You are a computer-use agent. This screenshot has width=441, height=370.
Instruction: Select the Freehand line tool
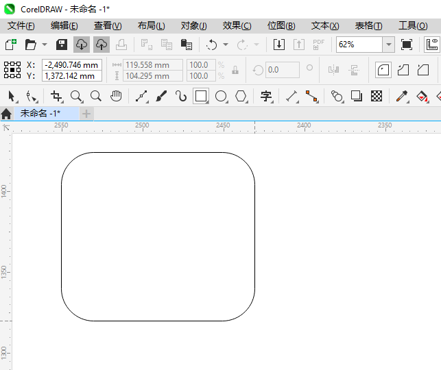point(141,96)
